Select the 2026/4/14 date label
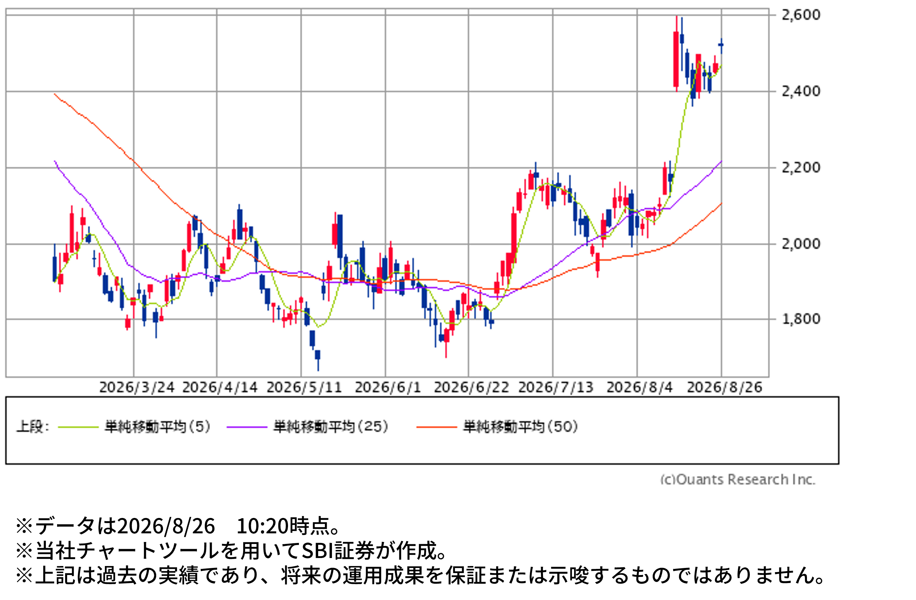 coord(220,387)
